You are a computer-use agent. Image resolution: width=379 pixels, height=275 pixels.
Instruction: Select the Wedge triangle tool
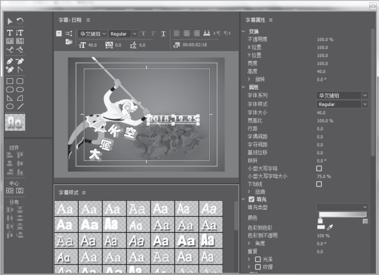[10, 98]
